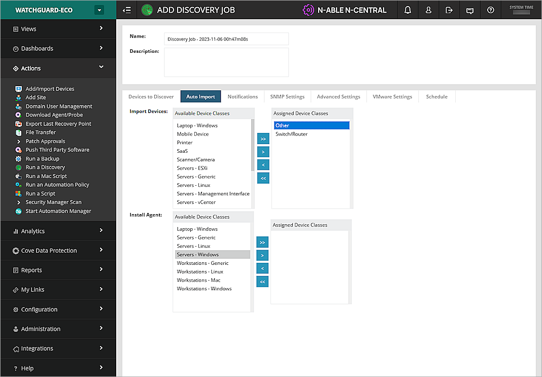Switch to the SNMP Settings tab
The width and height of the screenshot is (542, 377).
coord(287,96)
